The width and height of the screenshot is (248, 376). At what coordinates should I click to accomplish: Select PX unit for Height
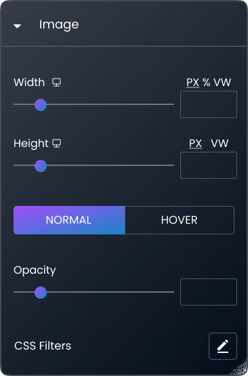pos(195,144)
